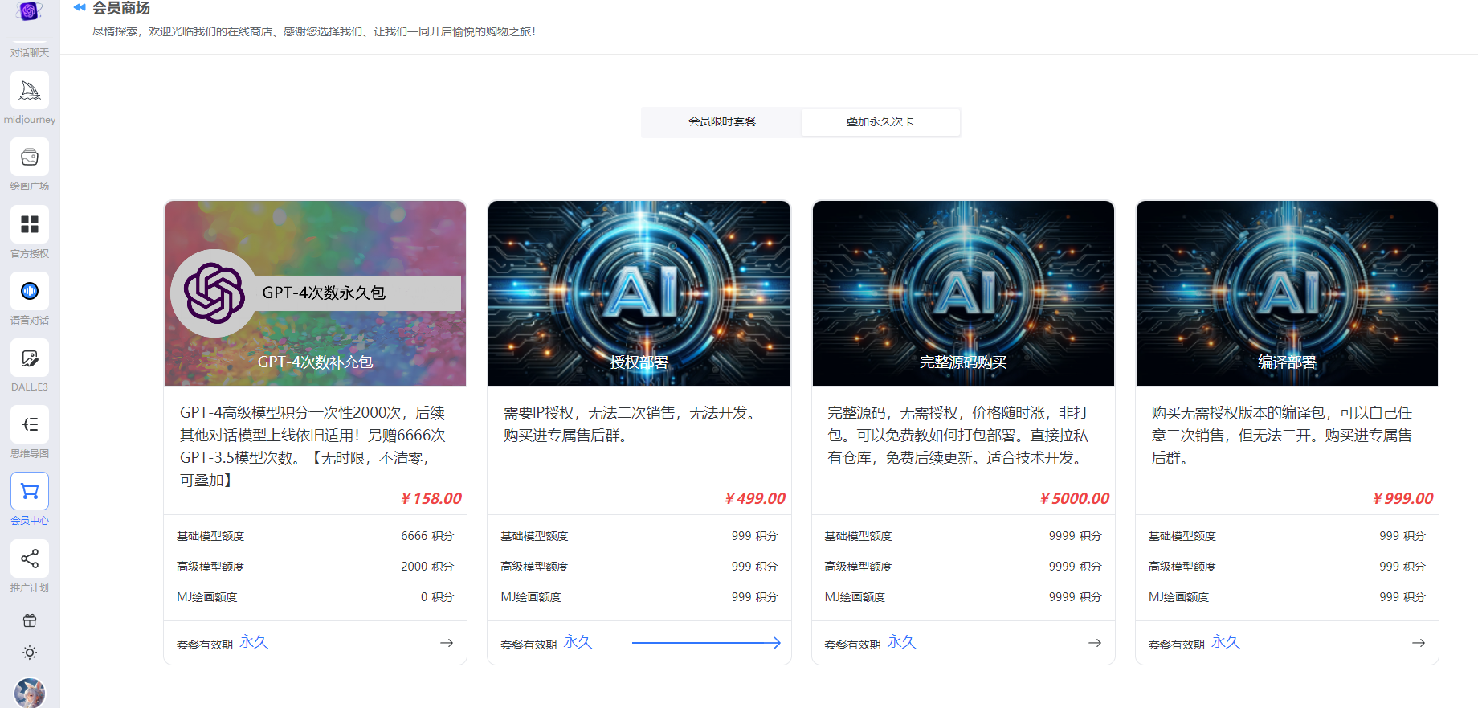Click the long blue arrow on ¥499.00 card
Image resolution: width=1478 pixels, height=708 pixels.
[706, 643]
